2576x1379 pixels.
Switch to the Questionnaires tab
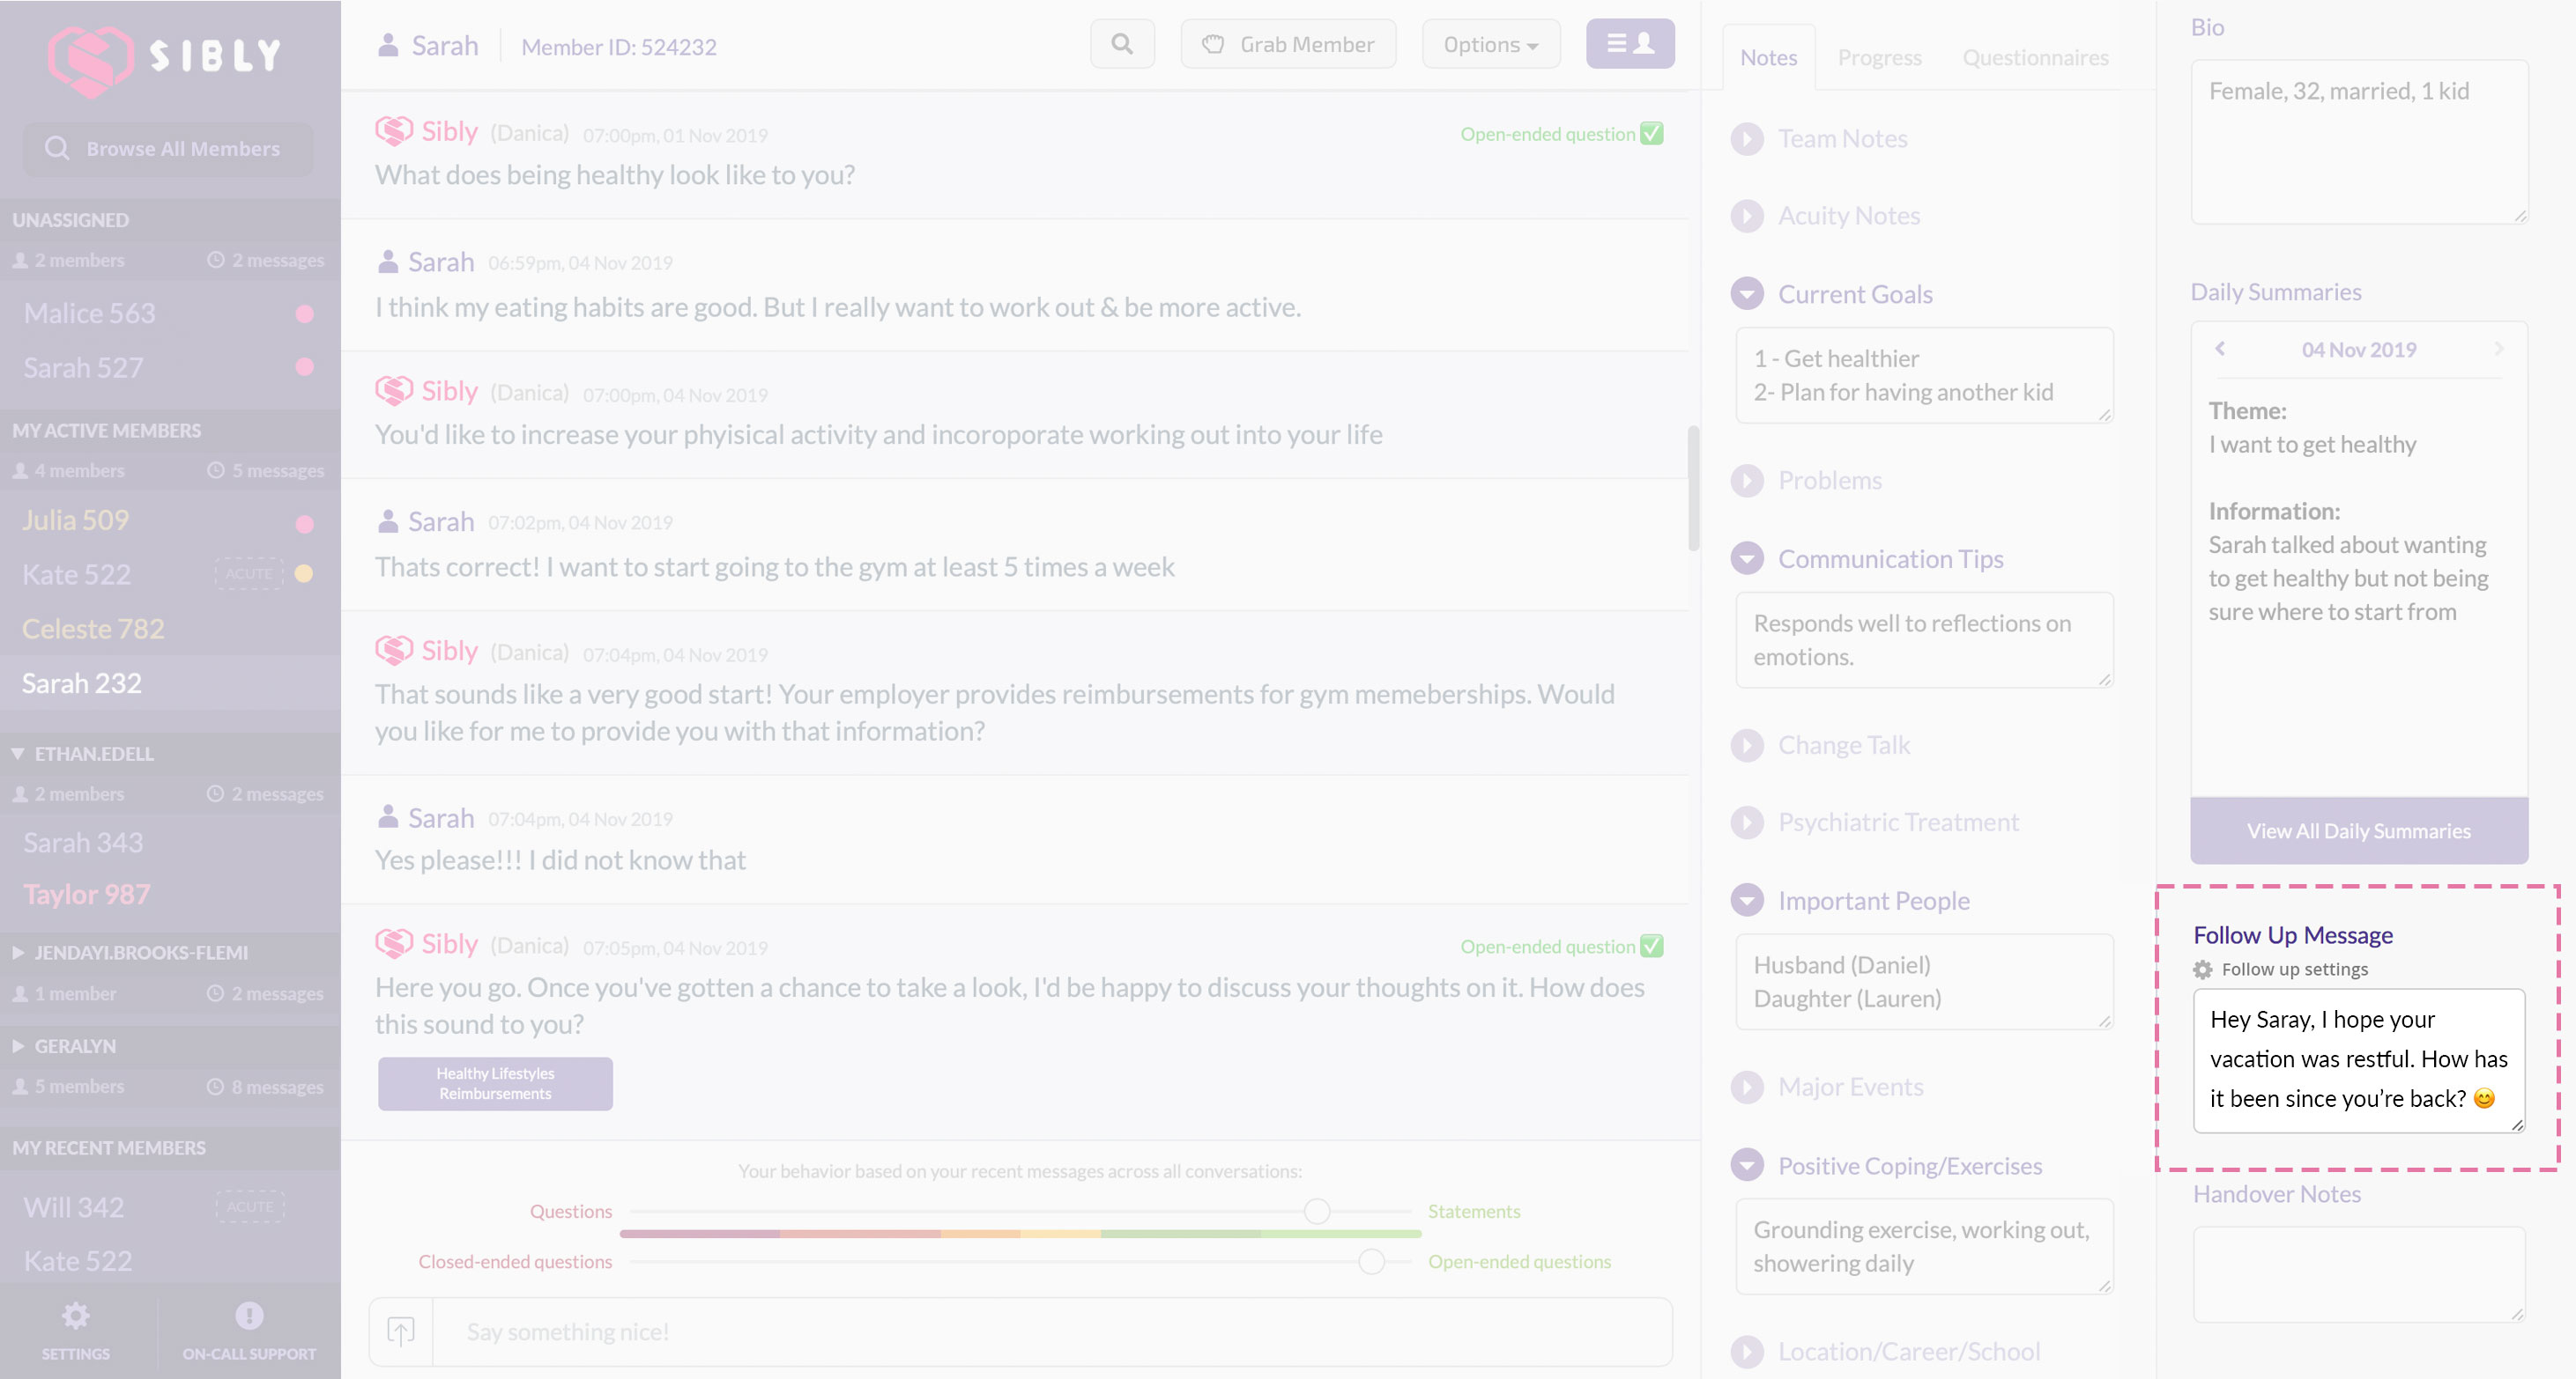2035,58
